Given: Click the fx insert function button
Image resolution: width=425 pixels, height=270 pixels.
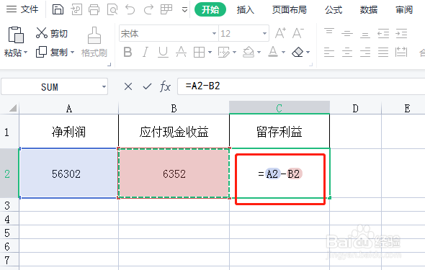Looking at the screenshot, I should tap(165, 86).
